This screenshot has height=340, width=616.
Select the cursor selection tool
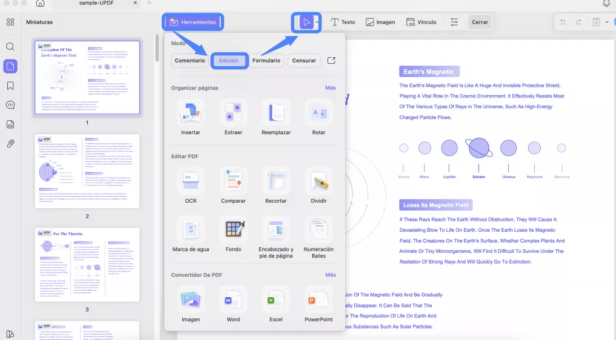pyautogui.click(x=306, y=22)
